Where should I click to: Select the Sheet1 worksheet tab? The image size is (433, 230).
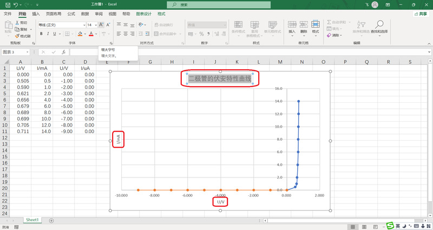click(x=32, y=220)
